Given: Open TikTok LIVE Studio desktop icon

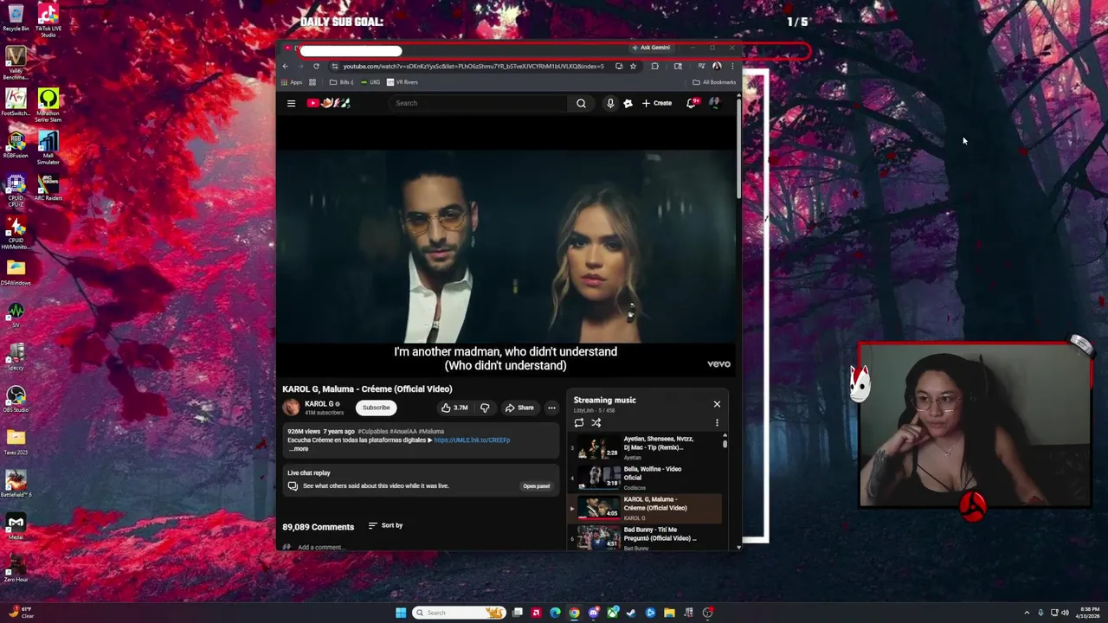Looking at the screenshot, I should click(48, 19).
